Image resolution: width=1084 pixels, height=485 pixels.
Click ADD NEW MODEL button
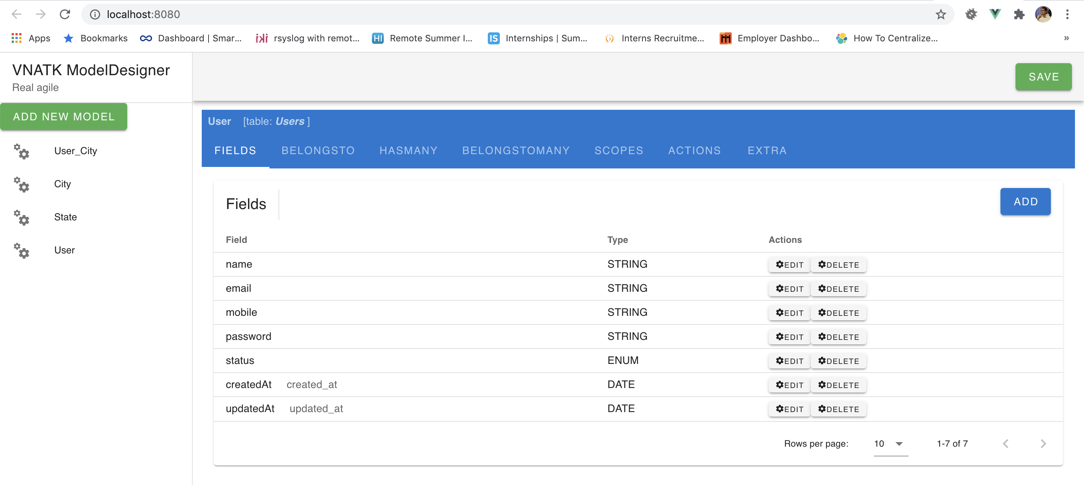pos(64,117)
